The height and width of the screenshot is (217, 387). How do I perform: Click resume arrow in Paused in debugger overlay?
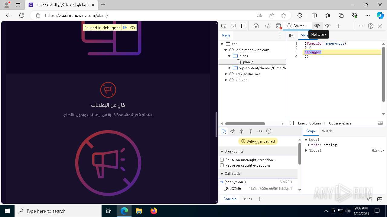125,28
